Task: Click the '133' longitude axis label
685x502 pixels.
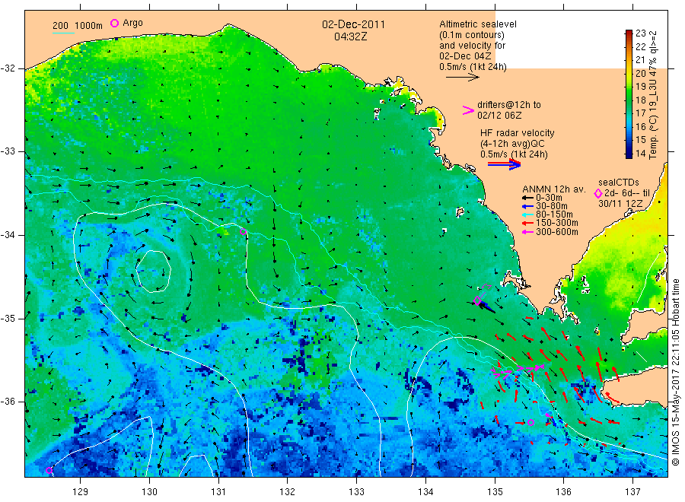Action: click(x=356, y=492)
